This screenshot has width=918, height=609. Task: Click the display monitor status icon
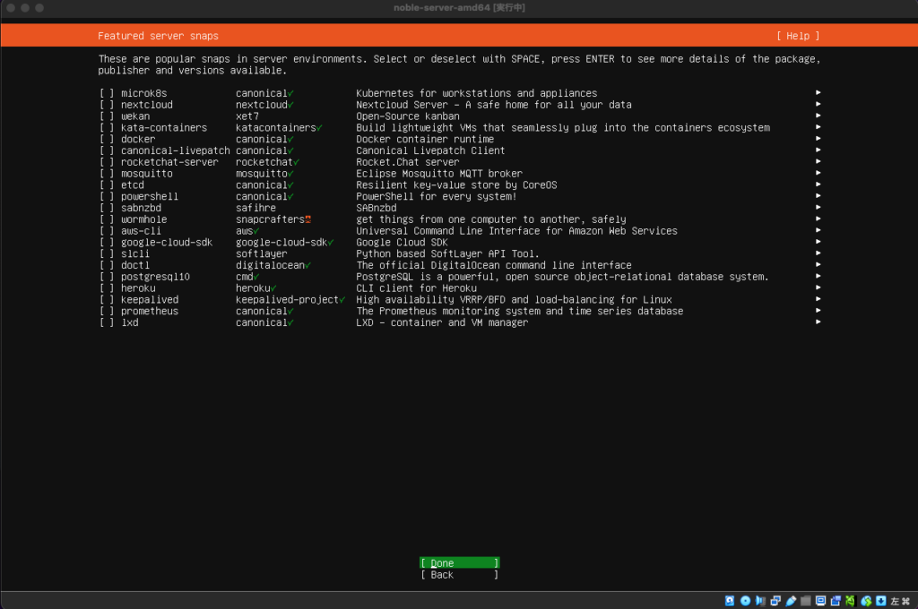(x=821, y=601)
